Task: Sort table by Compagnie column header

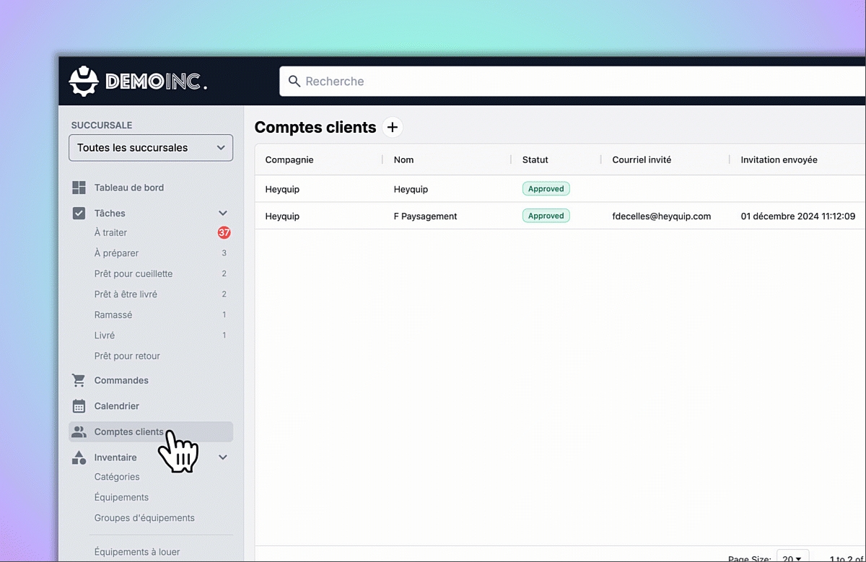Action: [x=289, y=160]
